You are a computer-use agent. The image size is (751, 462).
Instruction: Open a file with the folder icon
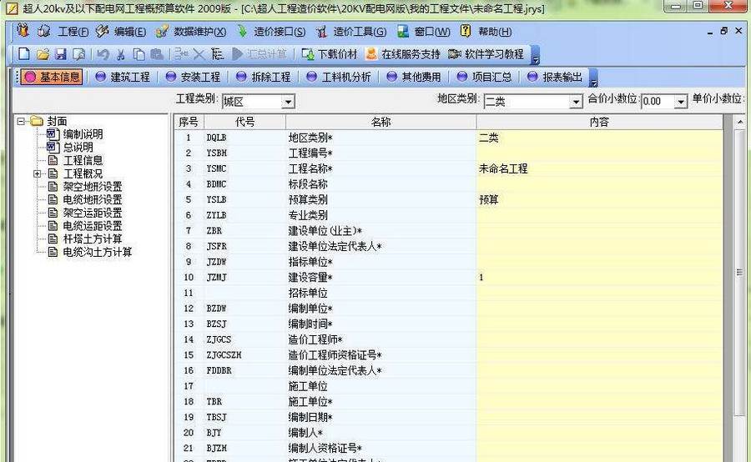tap(43, 54)
